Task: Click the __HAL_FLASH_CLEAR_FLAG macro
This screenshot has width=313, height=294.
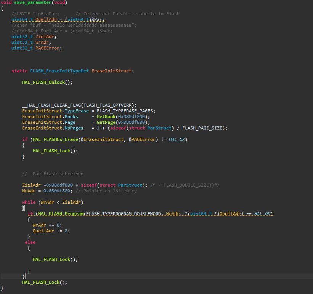Action: pyautogui.click(x=51, y=105)
